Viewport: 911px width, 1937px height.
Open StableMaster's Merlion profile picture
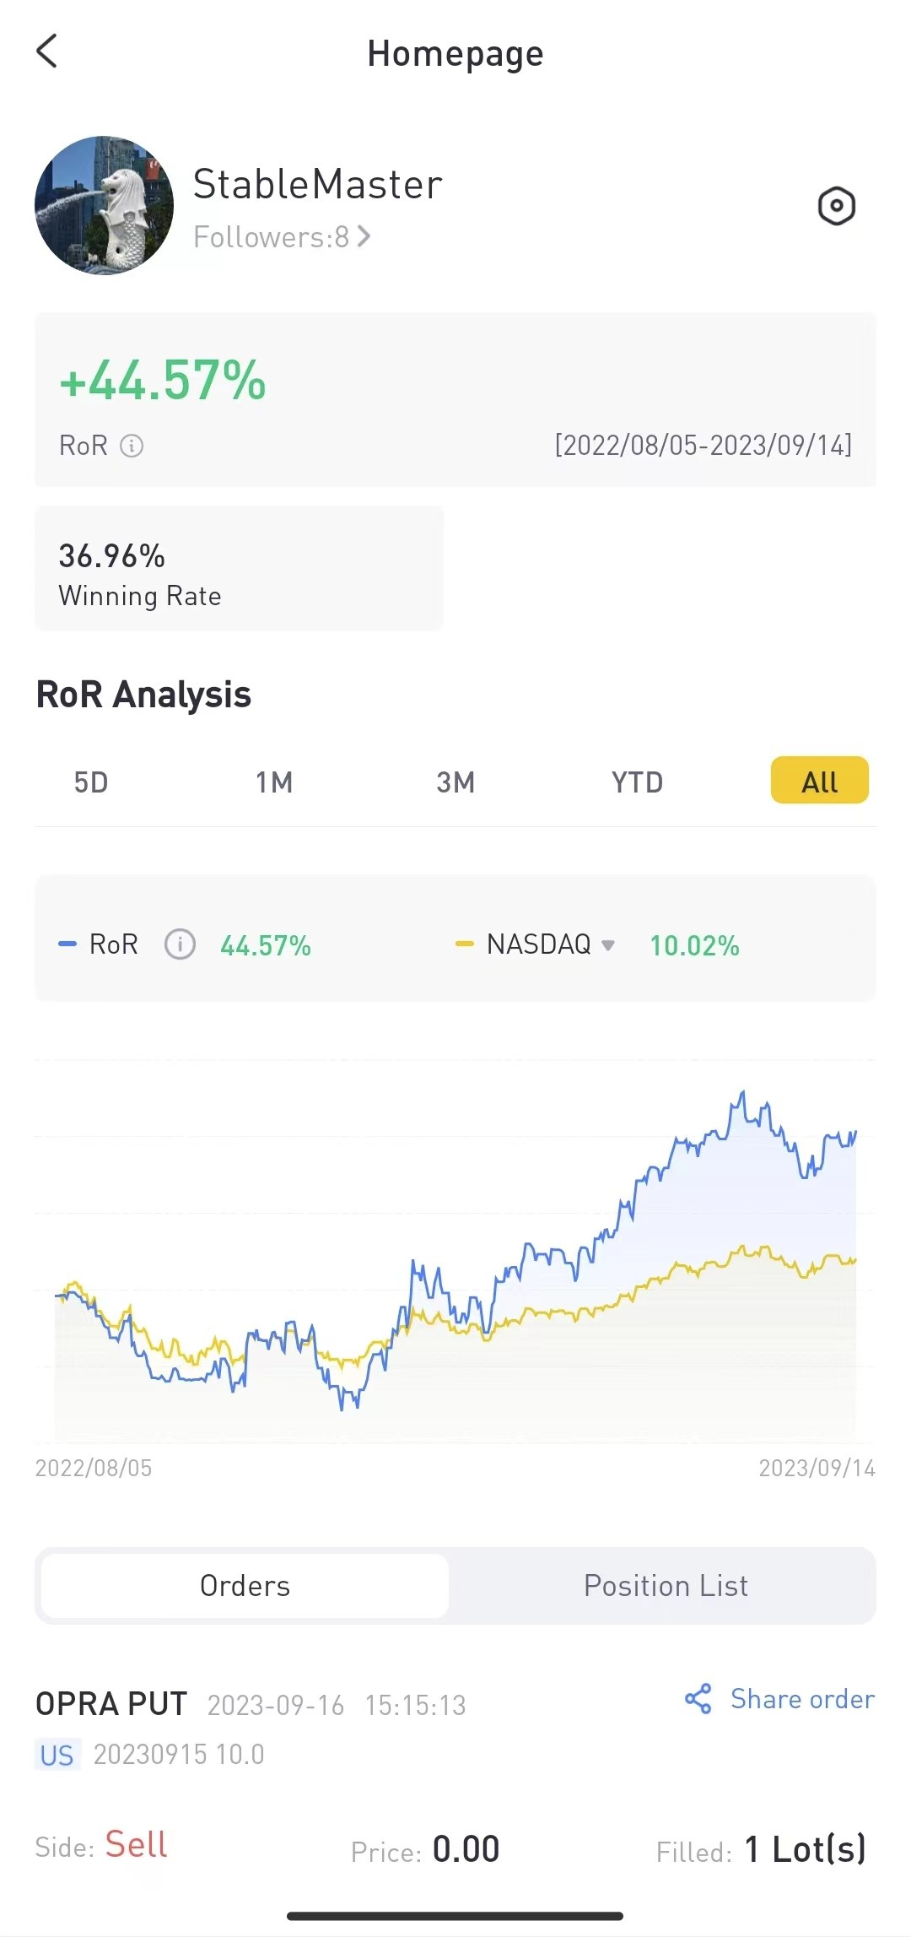(x=104, y=205)
